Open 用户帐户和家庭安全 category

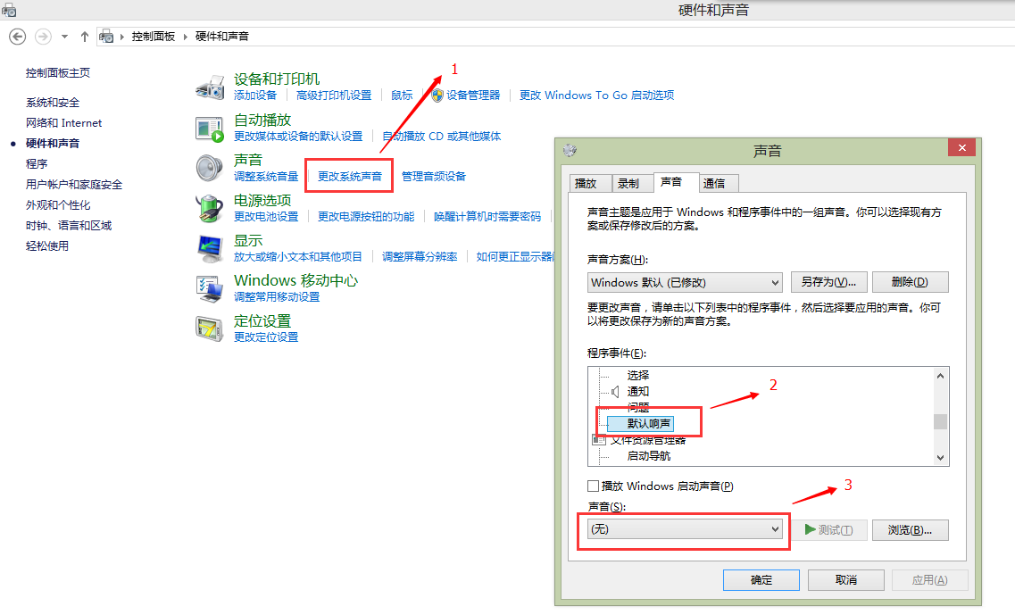point(74,185)
